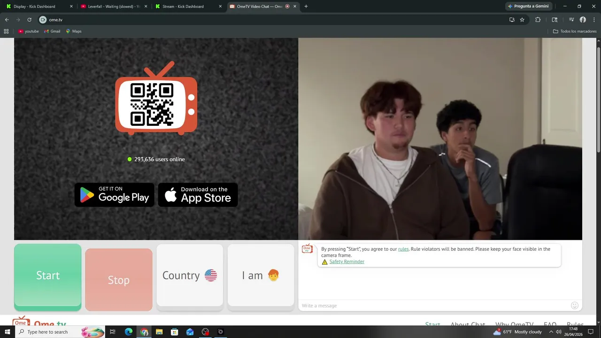Close the Display - Kick Dashboard tab
The width and height of the screenshot is (601, 338).
coord(71,7)
